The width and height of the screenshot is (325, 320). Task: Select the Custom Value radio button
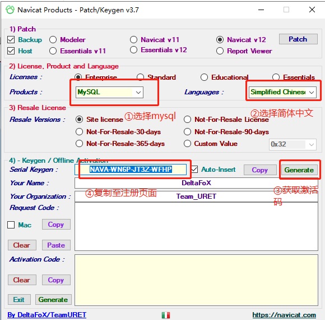187,144
